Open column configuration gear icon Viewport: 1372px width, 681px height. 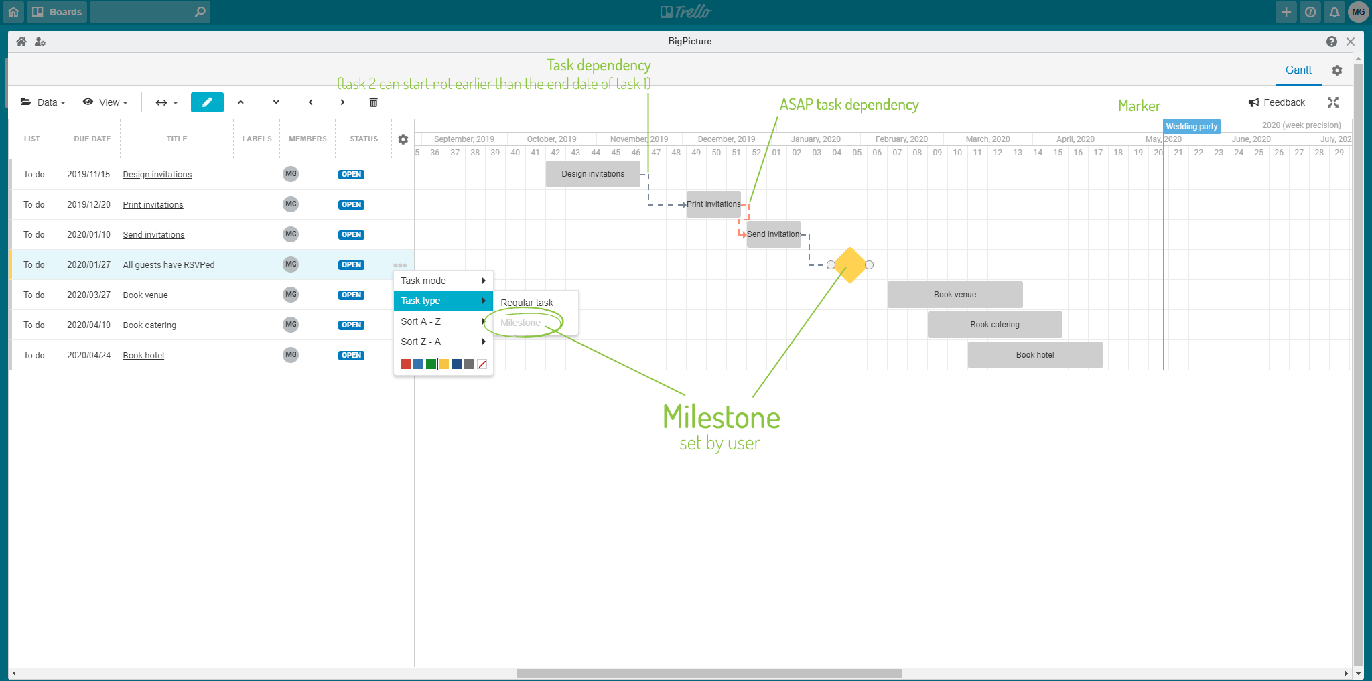tap(403, 139)
